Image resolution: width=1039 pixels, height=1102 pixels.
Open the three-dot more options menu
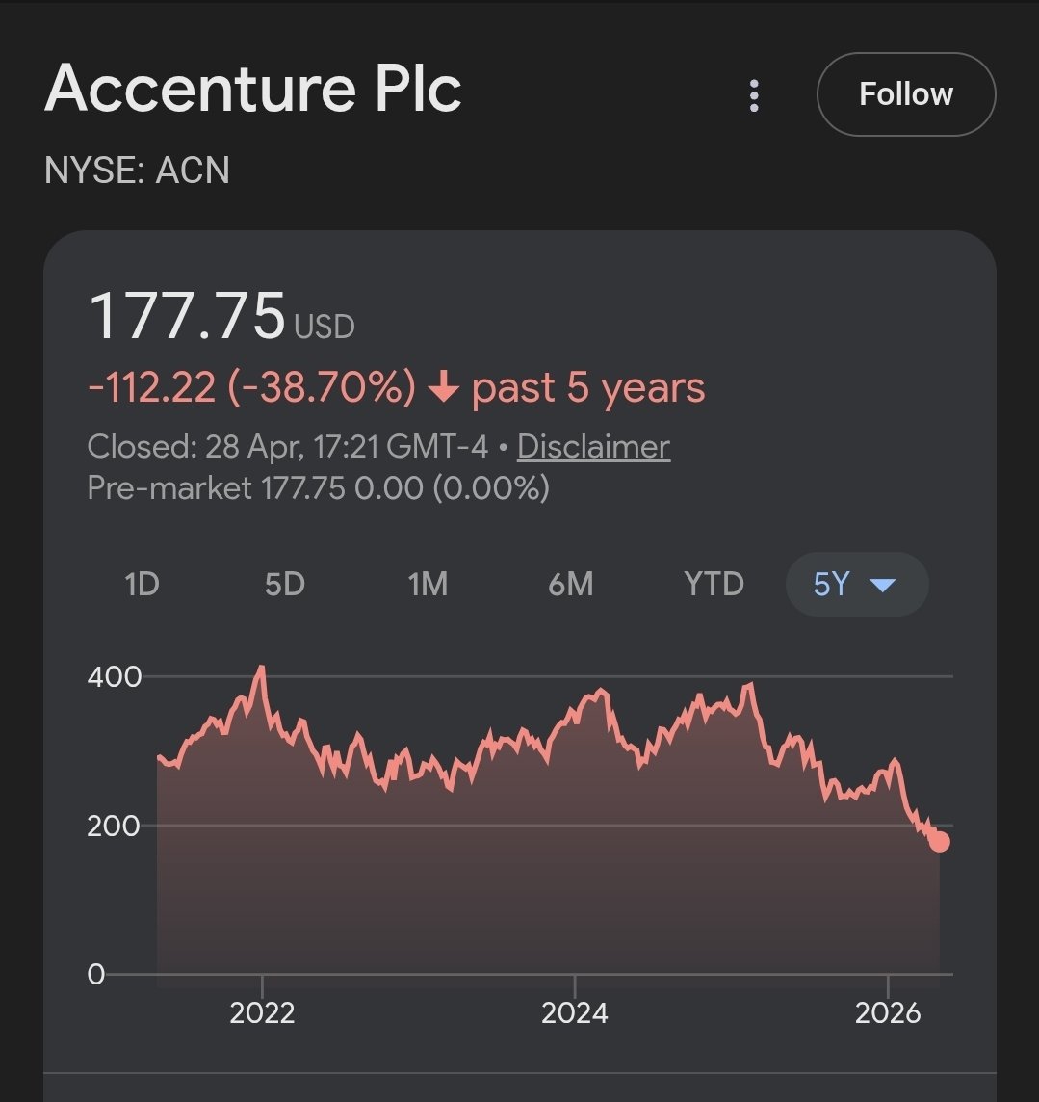[x=754, y=94]
